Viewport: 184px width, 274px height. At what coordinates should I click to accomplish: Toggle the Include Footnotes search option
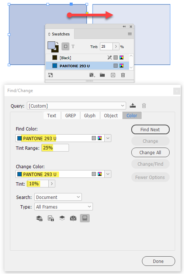(85, 218)
